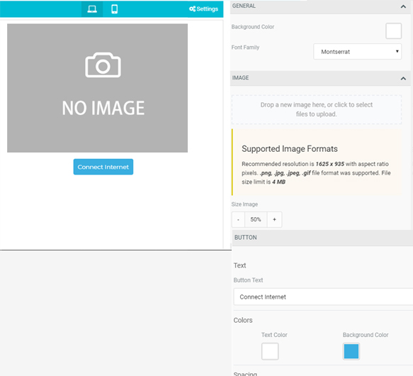Click the Connect Internet preview button
This screenshot has height=376, width=413.
point(103,167)
